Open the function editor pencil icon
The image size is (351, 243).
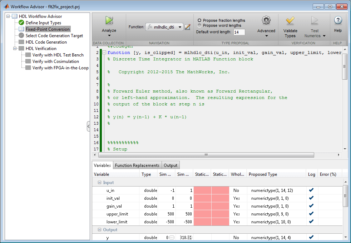pyautogui.click(x=188, y=27)
